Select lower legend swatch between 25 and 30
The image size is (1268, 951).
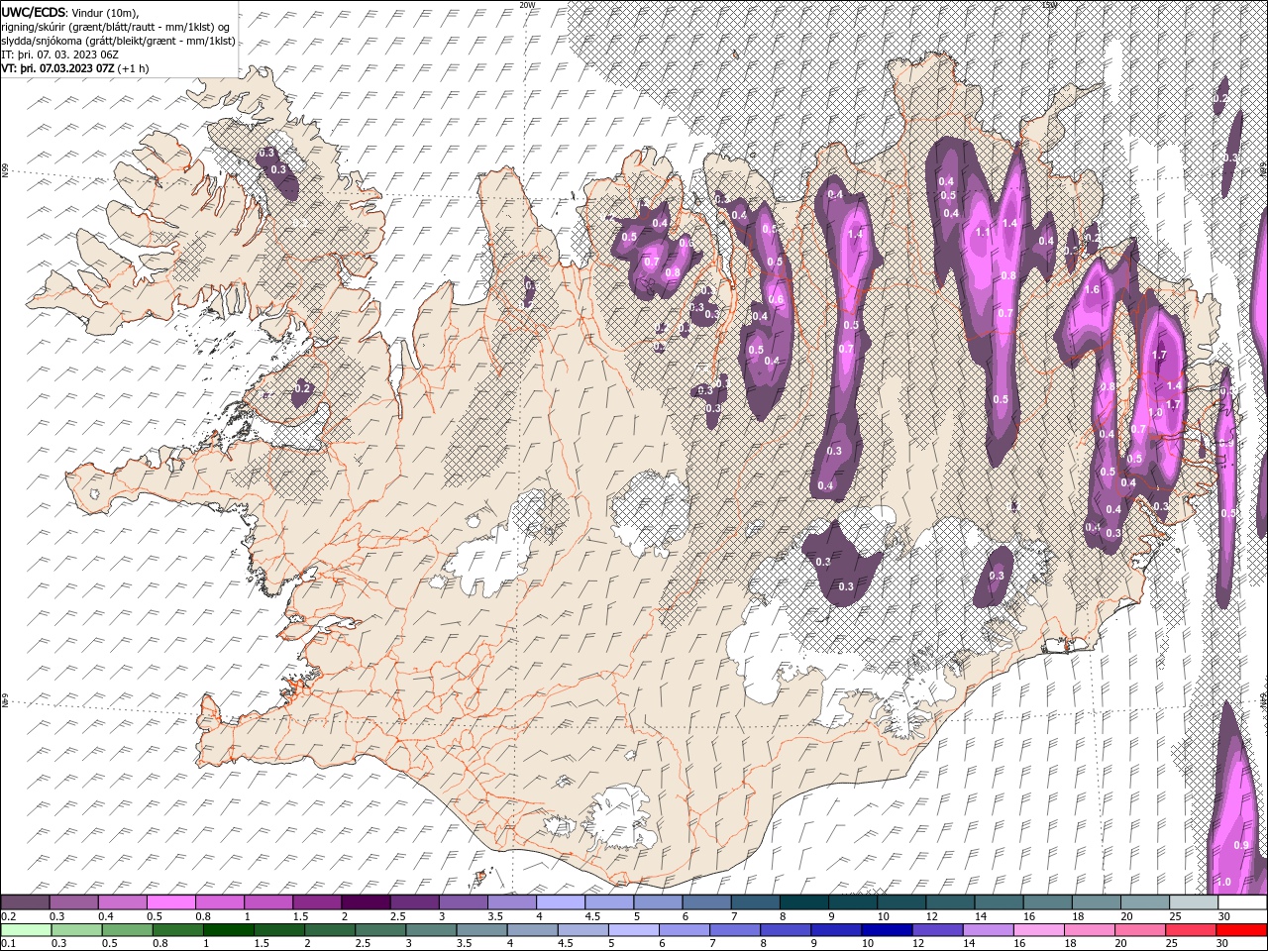1190,929
